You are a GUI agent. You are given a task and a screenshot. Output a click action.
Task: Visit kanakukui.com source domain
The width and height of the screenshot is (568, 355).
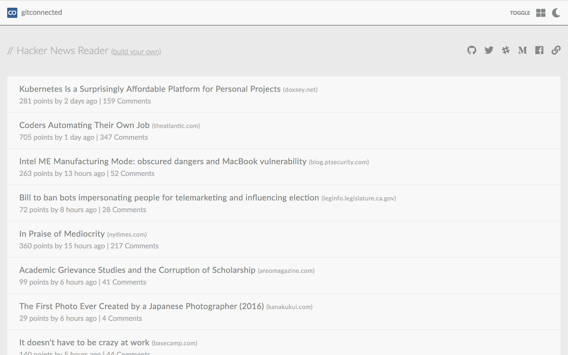coord(289,307)
